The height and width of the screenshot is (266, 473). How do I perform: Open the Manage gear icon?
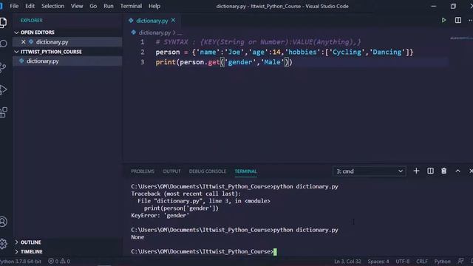(3, 243)
